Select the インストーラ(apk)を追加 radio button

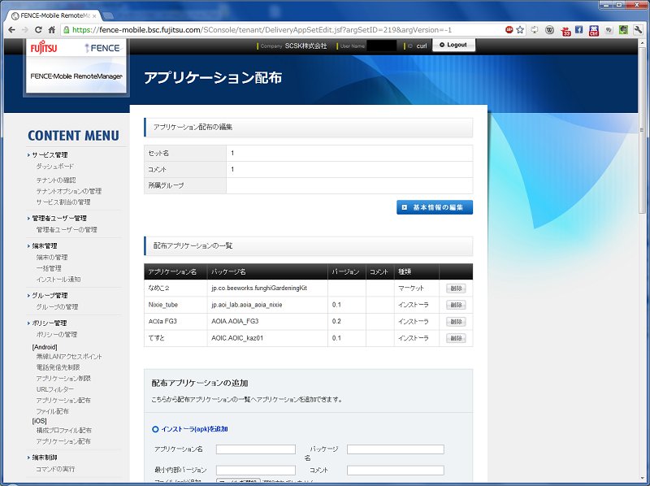coord(157,428)
